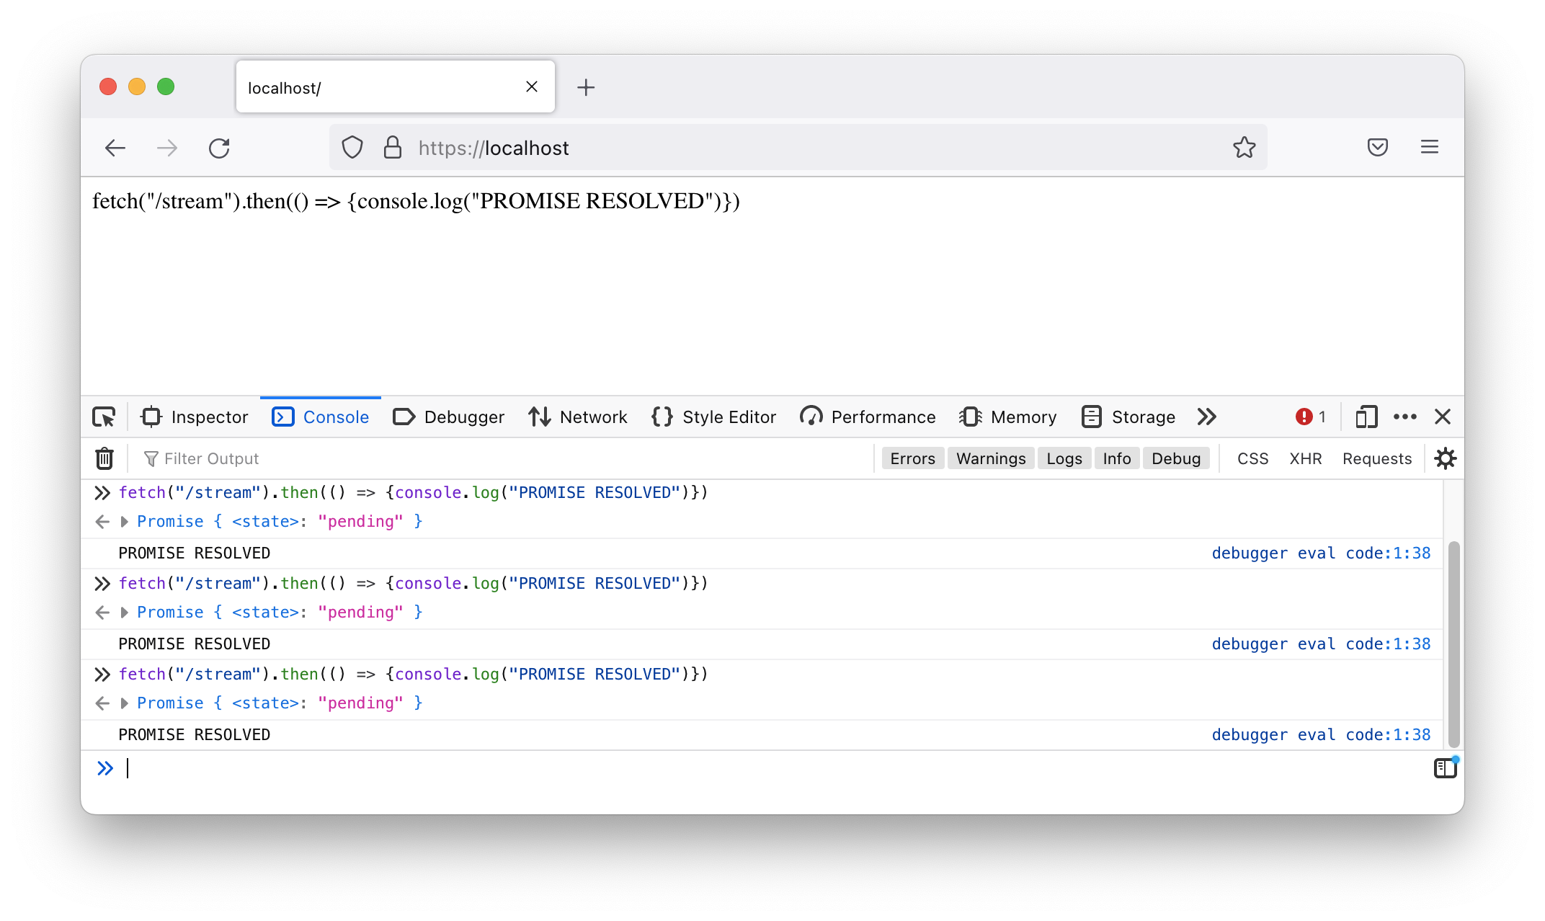Toggle responsive design mode
Screen dimensions: 1545x921
click(1366, 417)
